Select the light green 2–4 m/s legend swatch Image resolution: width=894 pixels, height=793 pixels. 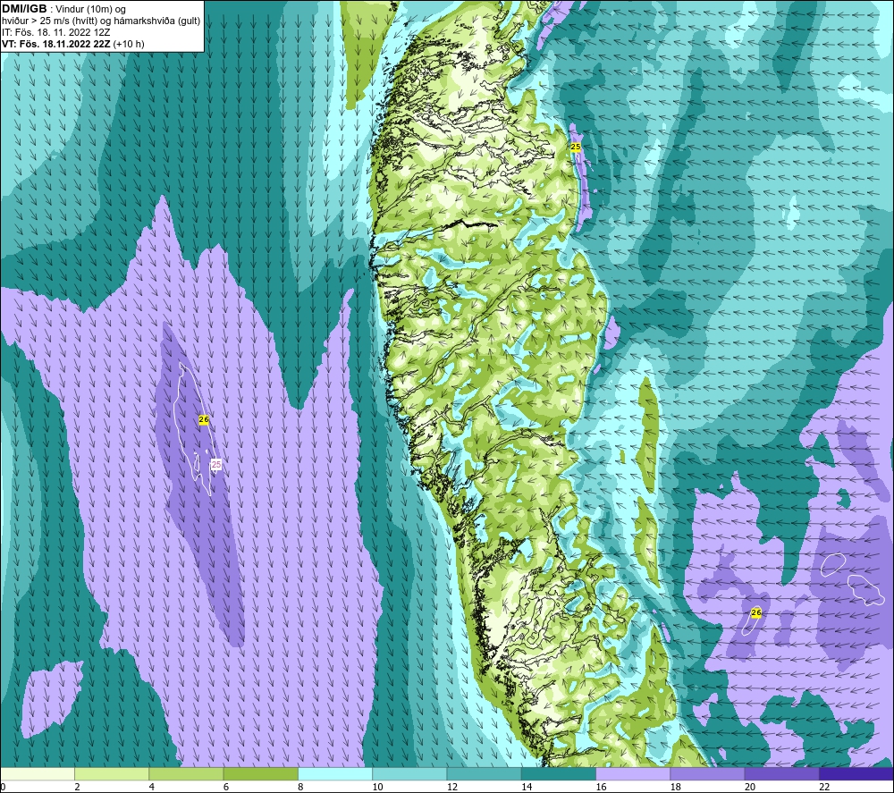[x=112, y=774]
